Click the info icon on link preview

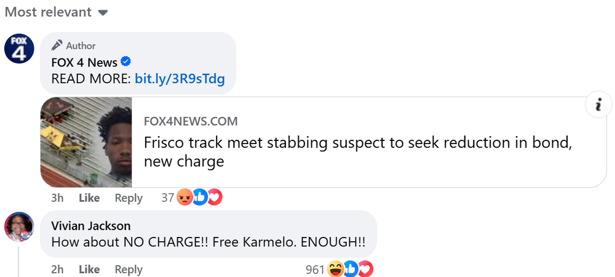(x=598, y=105)
